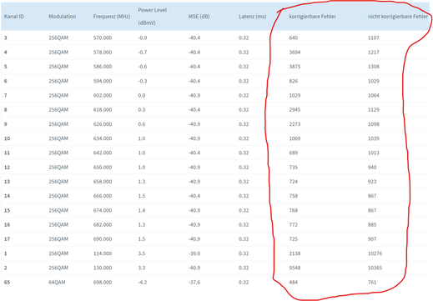Click Kanal ID '17' cell
Viewport: 433px width, 301px height.
point(7,239)
